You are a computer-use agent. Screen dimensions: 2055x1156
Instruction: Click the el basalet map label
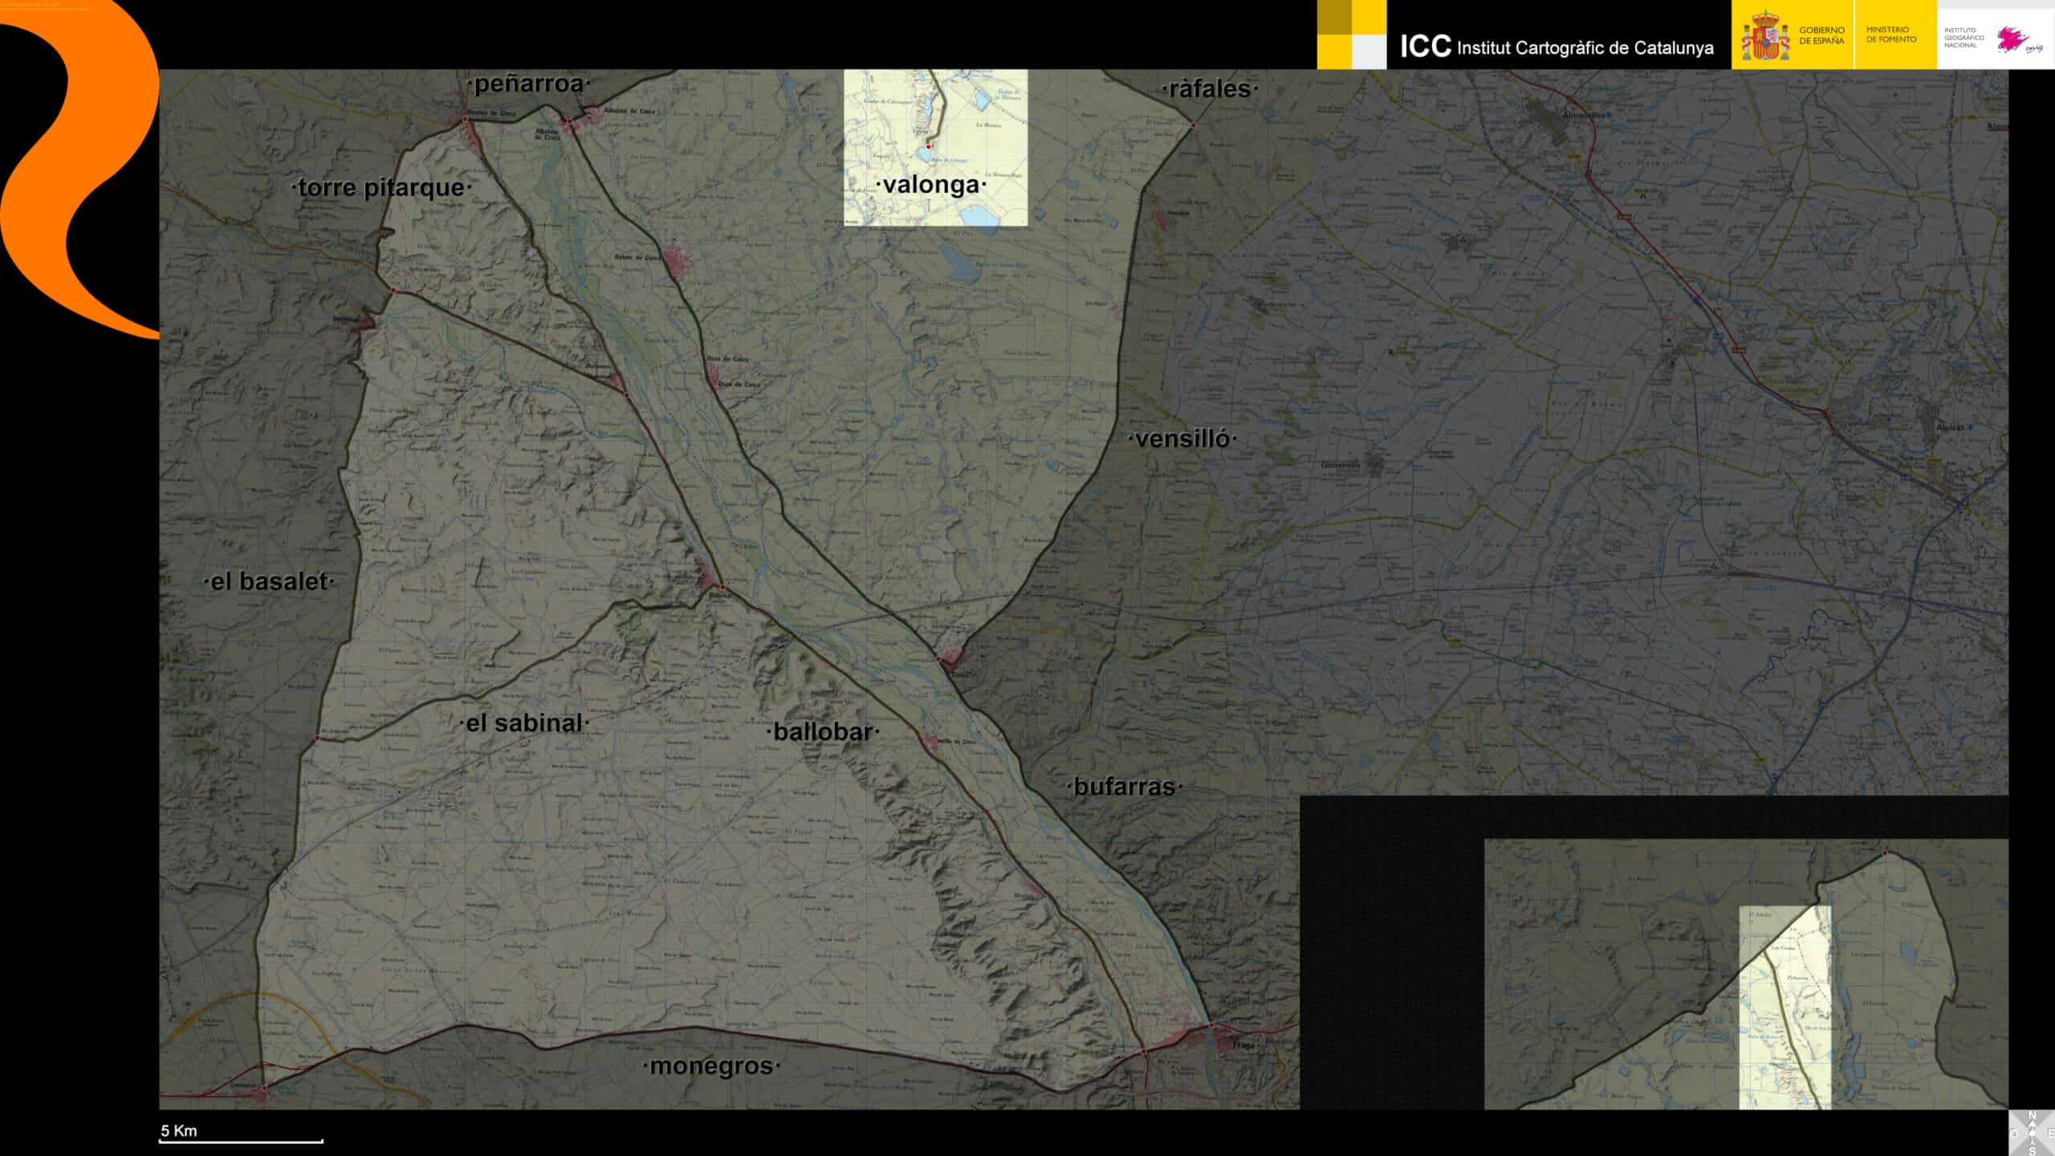[x=269, y=581]
